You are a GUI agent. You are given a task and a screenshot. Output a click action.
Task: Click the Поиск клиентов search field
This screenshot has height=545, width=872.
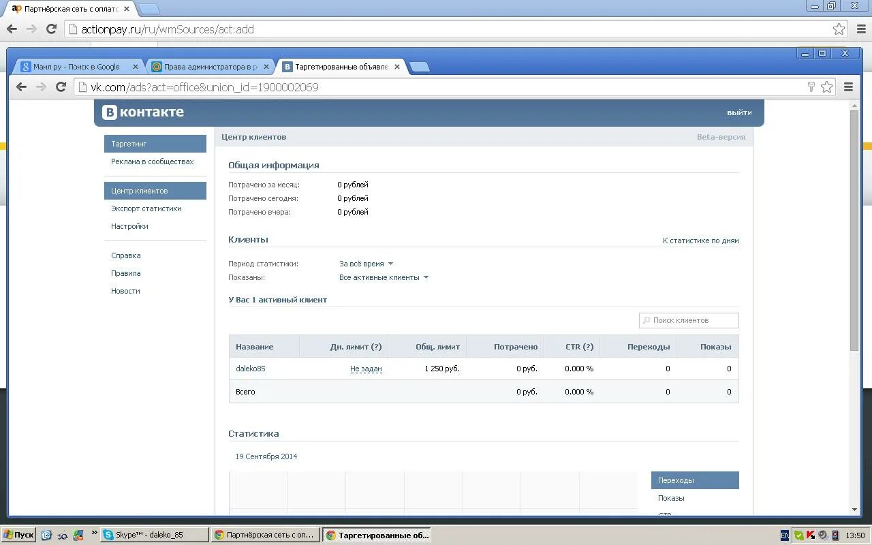point(689,320)
